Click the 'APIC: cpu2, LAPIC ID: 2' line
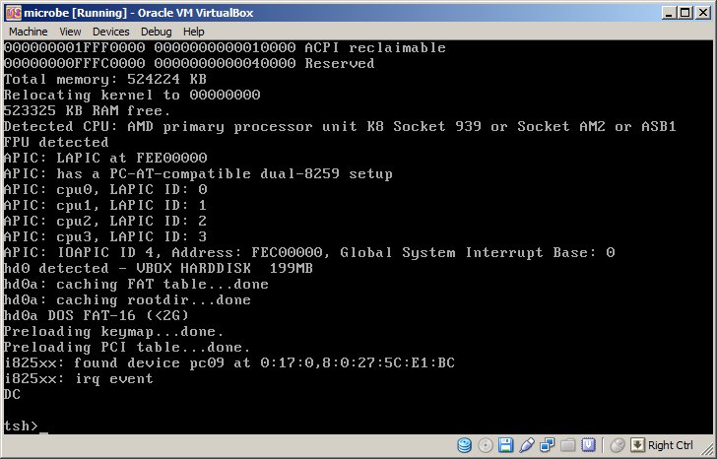 pyautogui.click(x=105, y=221)
